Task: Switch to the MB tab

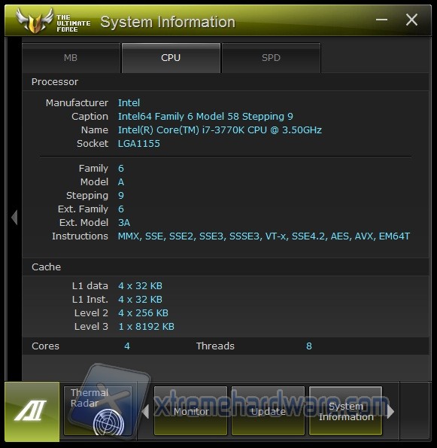Action: click(71, 58)
